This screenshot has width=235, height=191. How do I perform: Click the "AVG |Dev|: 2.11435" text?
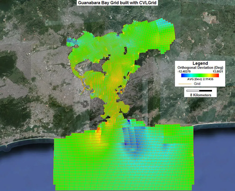click(x=200, y=80)
